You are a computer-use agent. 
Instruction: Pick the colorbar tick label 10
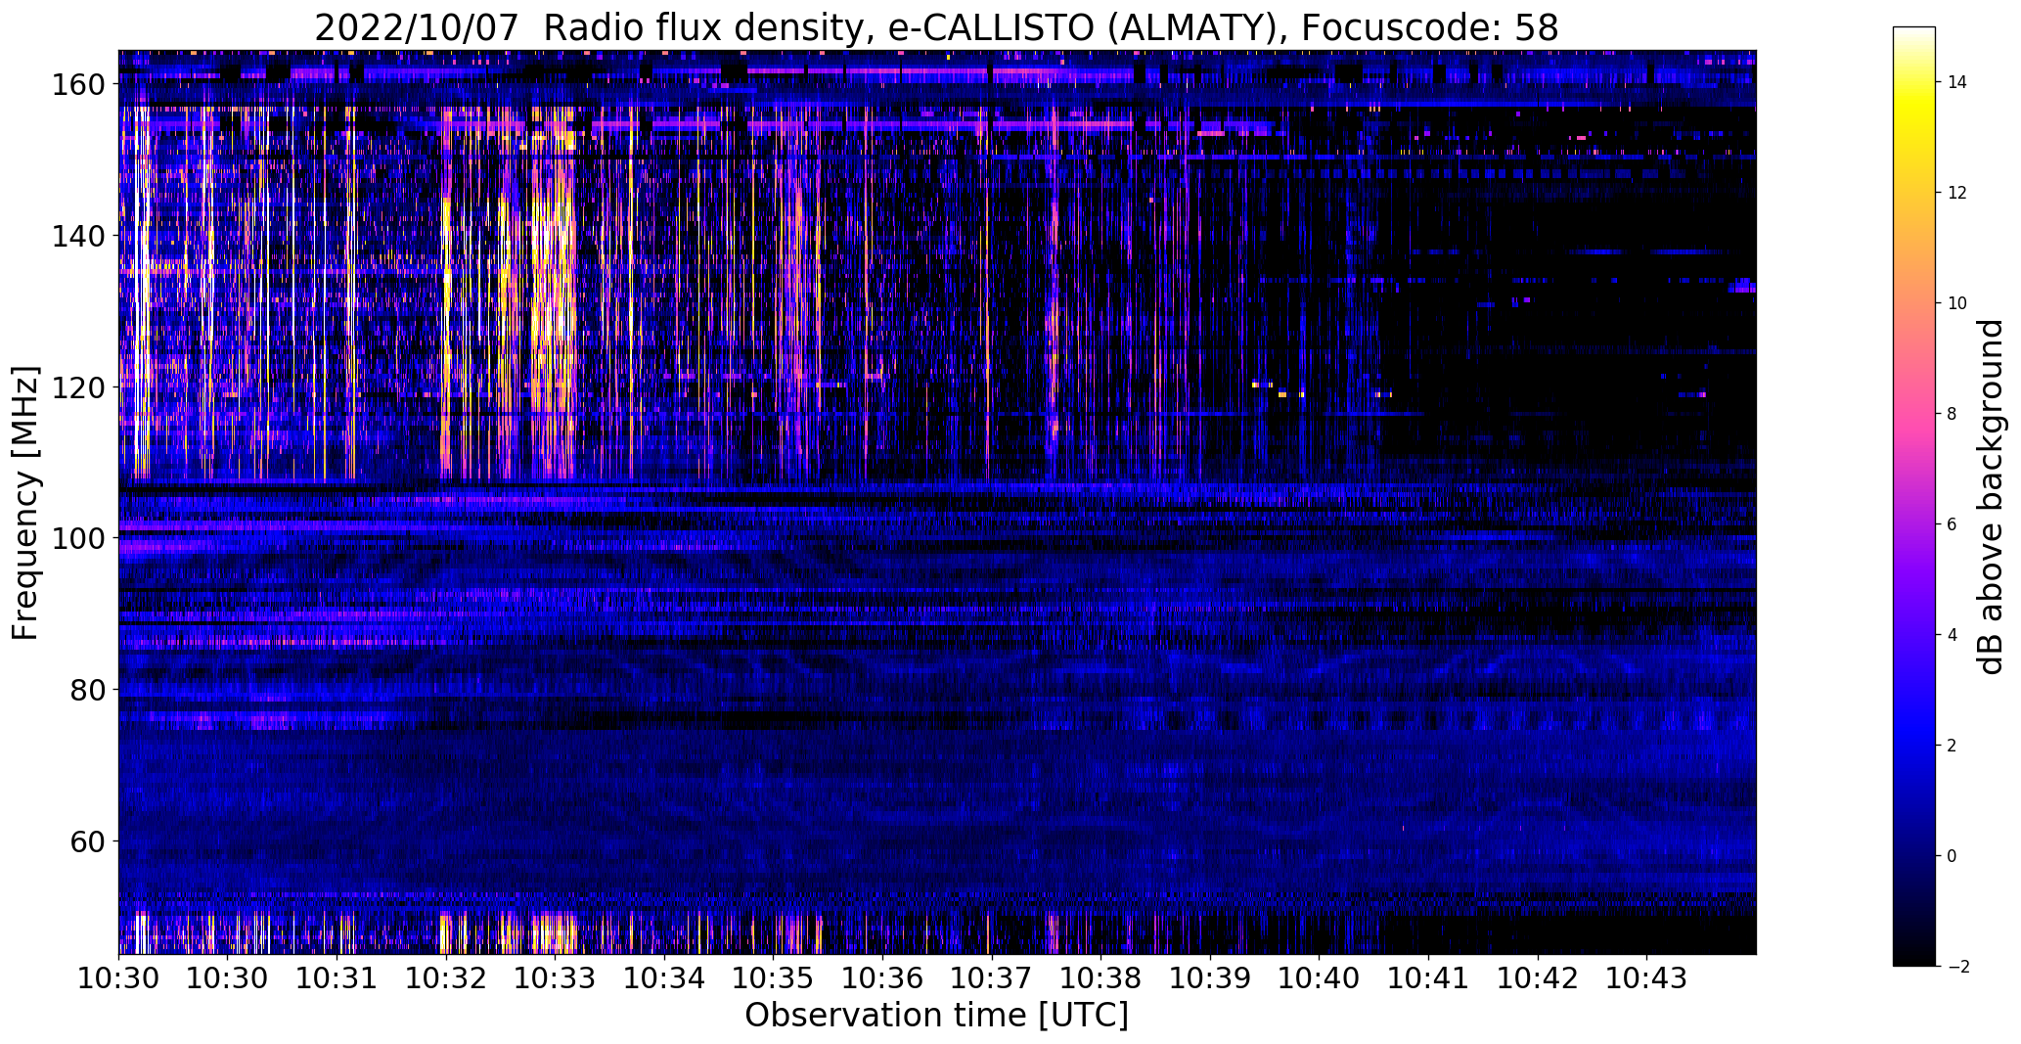1957,303
